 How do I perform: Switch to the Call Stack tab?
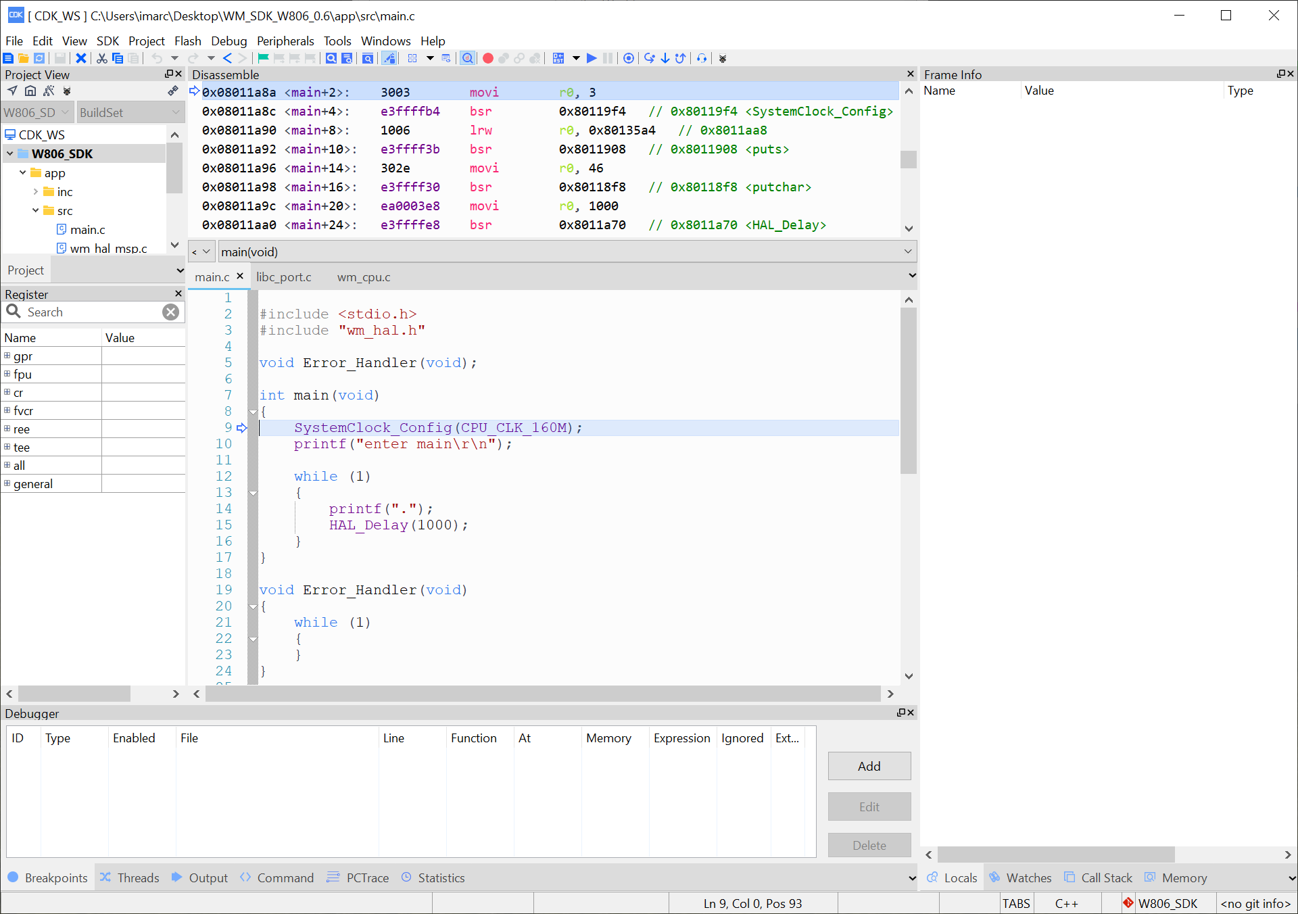click(x=1106, y=877)
